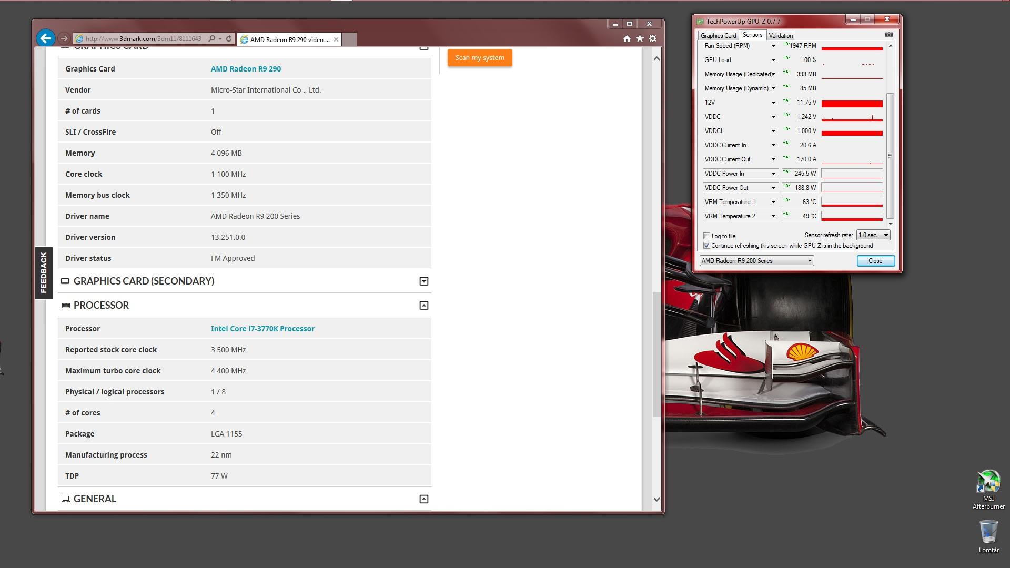Uncheck Continue refreshing in background checkbox
Image resolution: width=1010 pixels, height=568 pixels.
pyautogui.click(x=706, y=246)
